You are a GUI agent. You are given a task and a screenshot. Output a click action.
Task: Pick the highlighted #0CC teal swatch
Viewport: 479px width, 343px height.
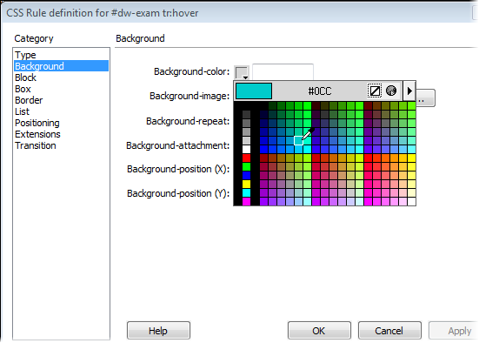click(x=298, y=140)
